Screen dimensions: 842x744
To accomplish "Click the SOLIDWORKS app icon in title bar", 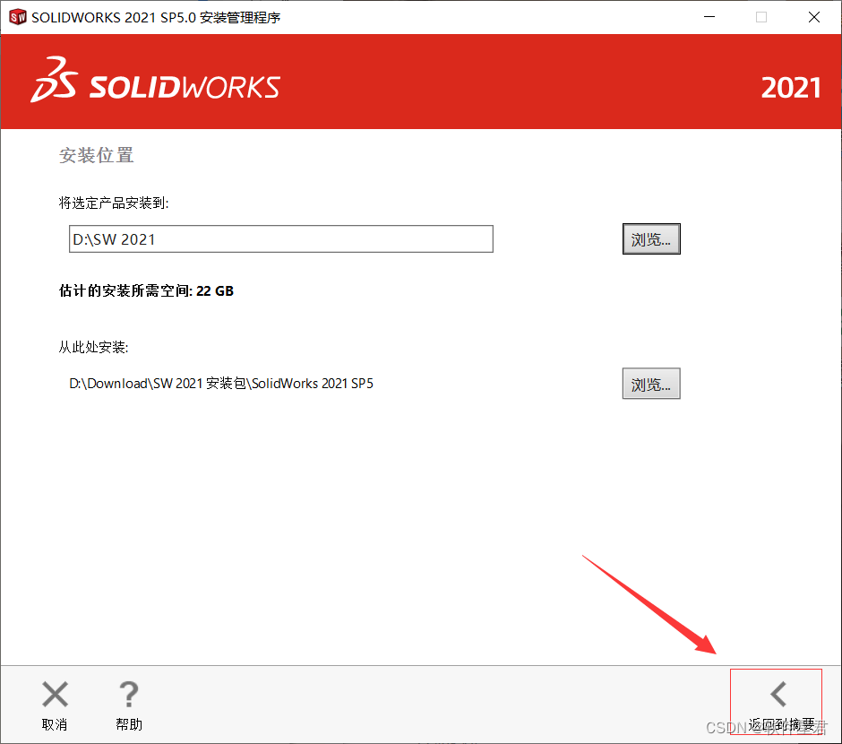I will (18, 17).
